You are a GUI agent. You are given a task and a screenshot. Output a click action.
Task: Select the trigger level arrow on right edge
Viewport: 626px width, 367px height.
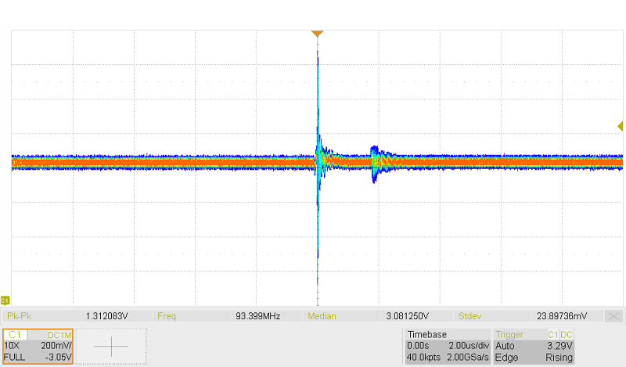620,126
